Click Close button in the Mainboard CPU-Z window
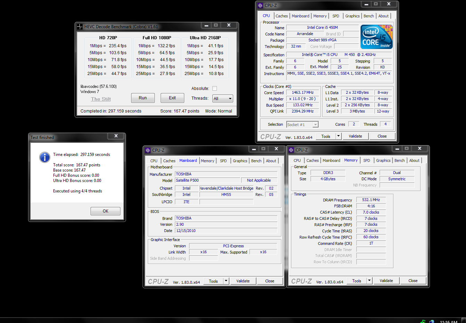Image resolution: width=466 pixels, height=323 pixels. click(270, 281)
